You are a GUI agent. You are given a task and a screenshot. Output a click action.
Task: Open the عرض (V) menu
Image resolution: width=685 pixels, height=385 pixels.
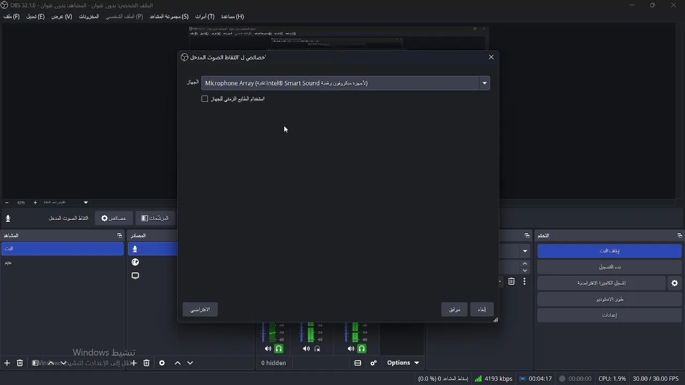tap(62, 17)
